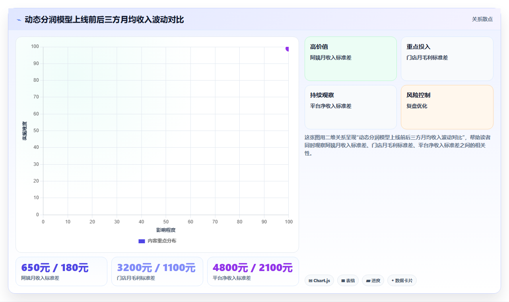Click the Chart.js tag icon
This screenshot has height=302, width=509.
pyautogui.click(x=310, y=281)
